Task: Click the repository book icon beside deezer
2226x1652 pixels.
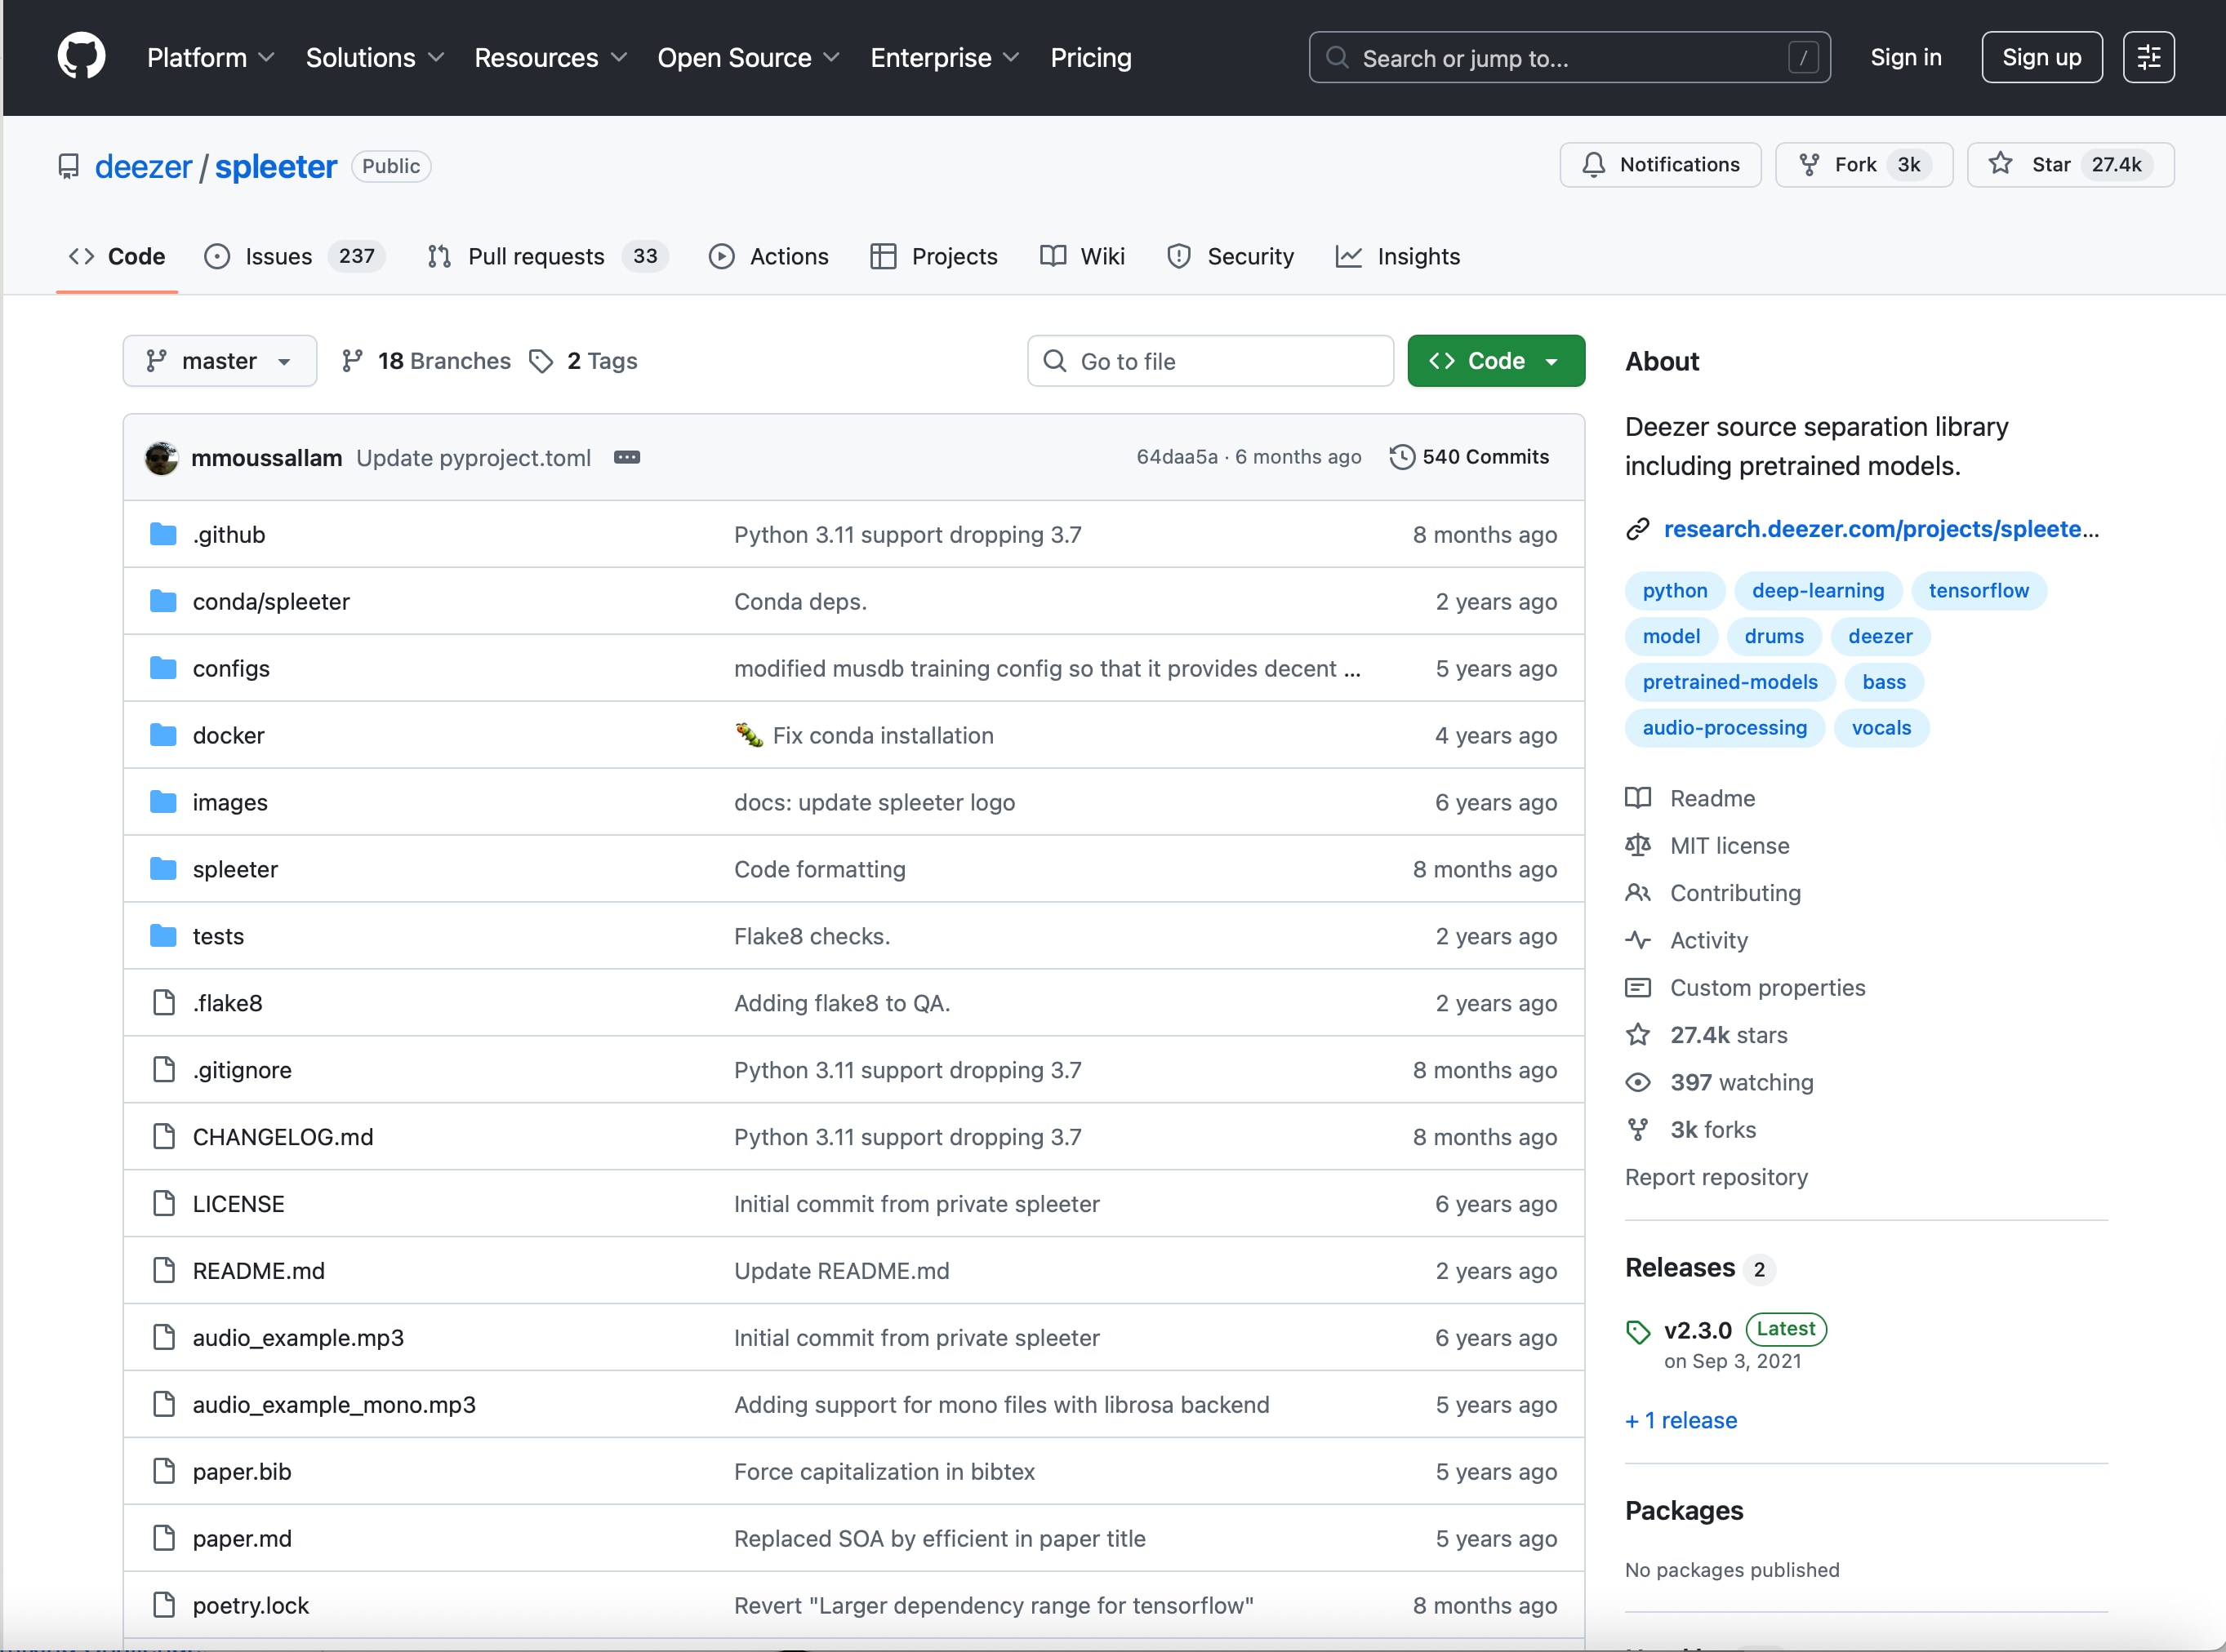Action: pyautogui.click(x=68, y=166)
